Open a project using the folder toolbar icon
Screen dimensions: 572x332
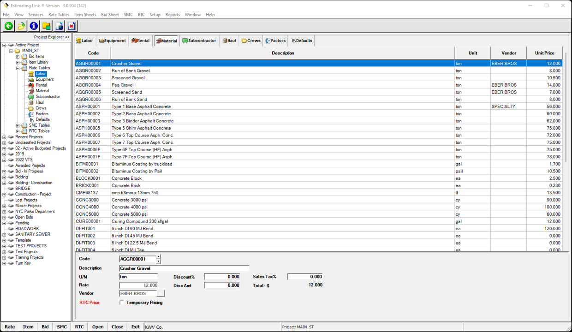(x=21, y=26)
